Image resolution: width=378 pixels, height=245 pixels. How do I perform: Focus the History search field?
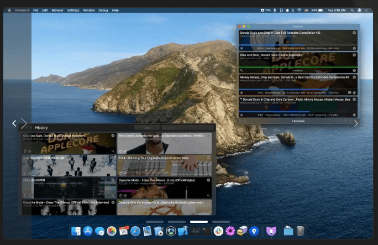coord(188,128)
